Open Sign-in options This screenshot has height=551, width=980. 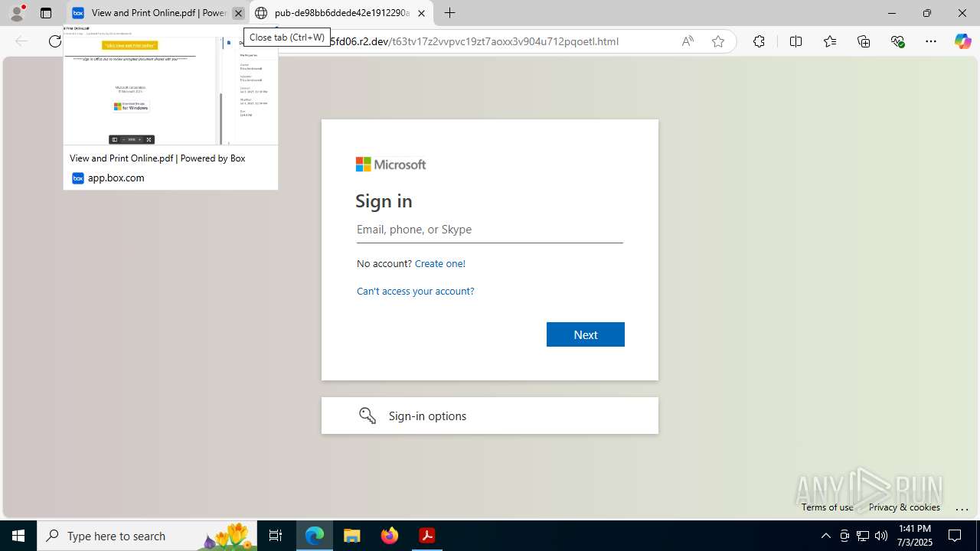pyautogui.click(x=489, y=416)
